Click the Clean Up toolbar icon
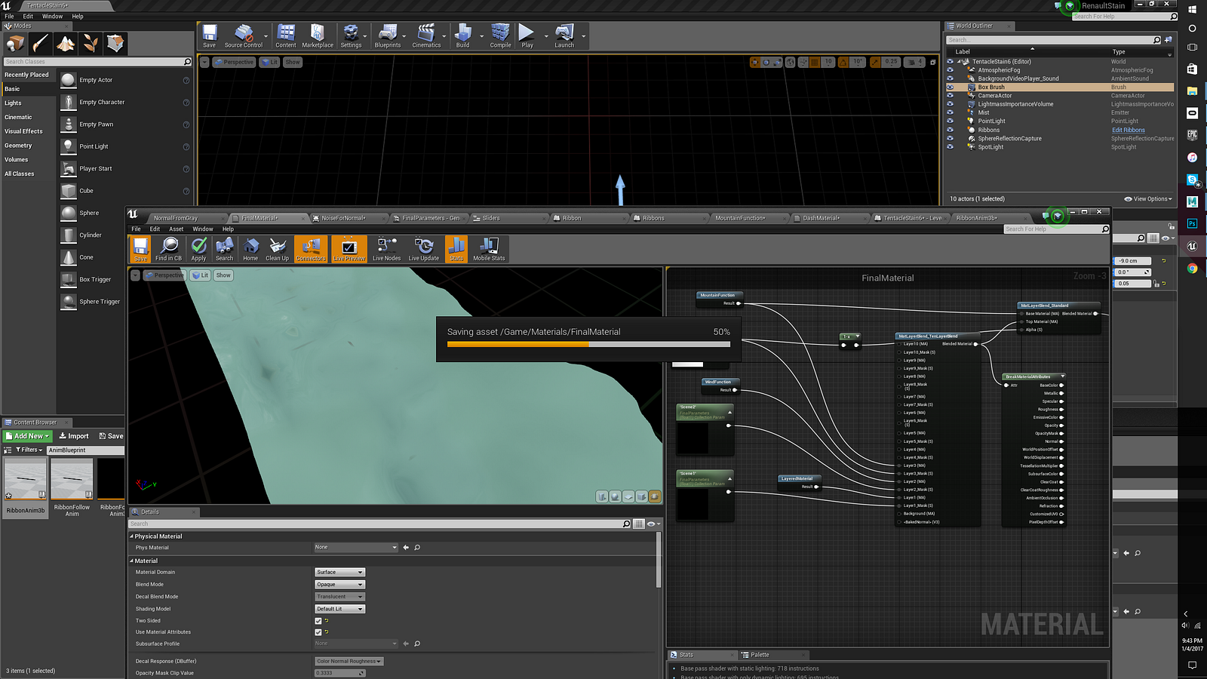Image resolution: width=1207 pixels, height=679 pixels. 277,248
